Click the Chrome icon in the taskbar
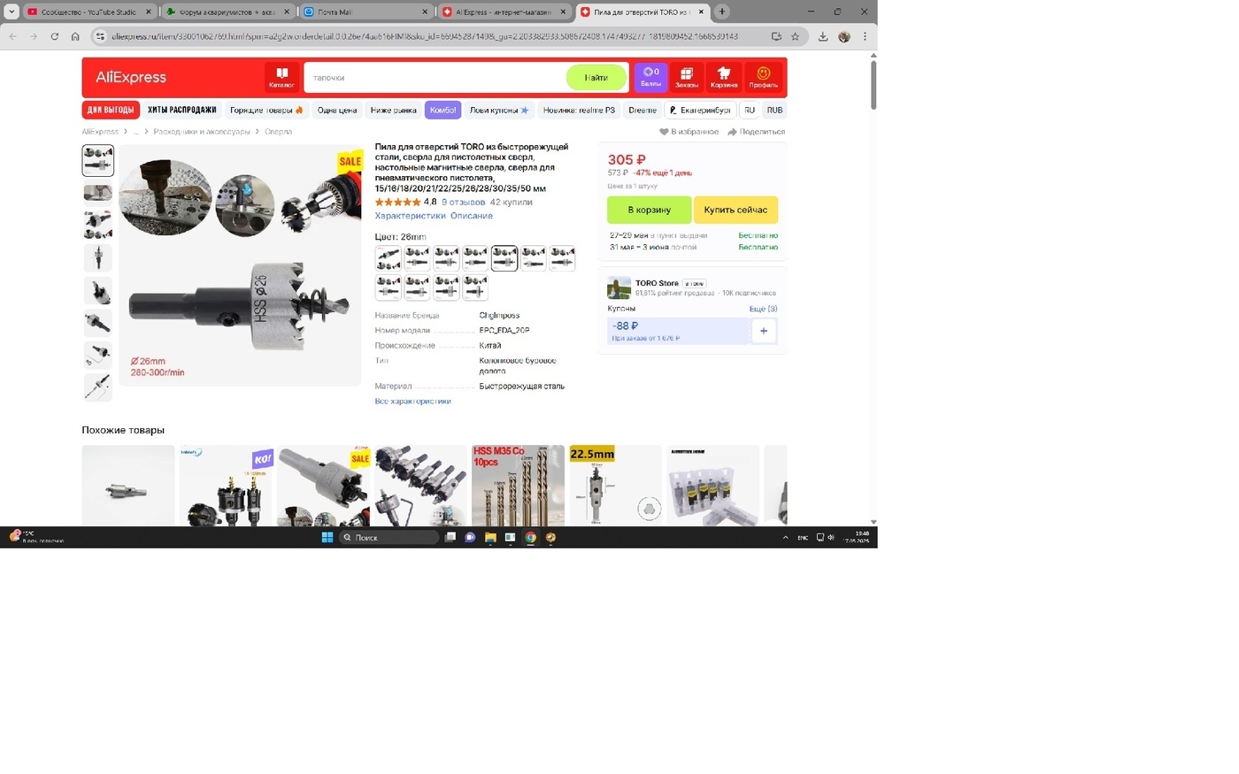 pos(530,537)
